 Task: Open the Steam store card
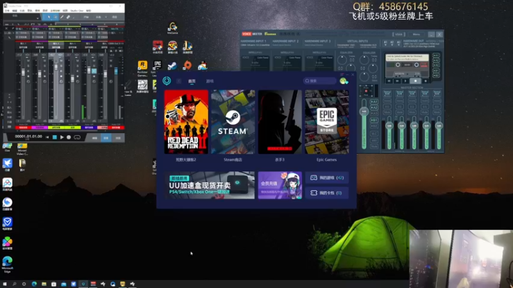coord(233,122)
